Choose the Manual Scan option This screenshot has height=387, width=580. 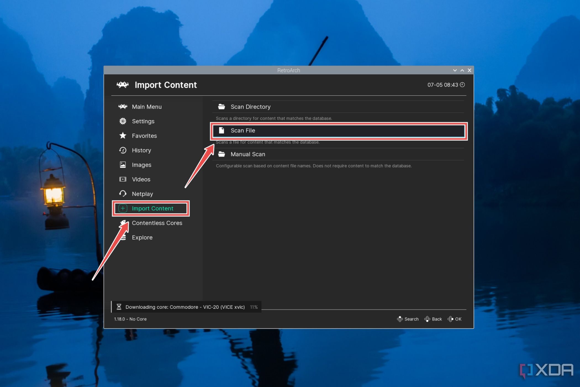[338, 154]
